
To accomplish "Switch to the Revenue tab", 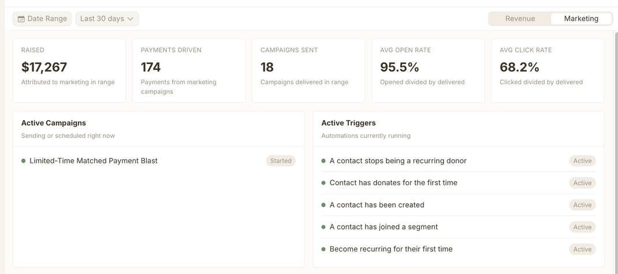I will (x=520, y=19).
